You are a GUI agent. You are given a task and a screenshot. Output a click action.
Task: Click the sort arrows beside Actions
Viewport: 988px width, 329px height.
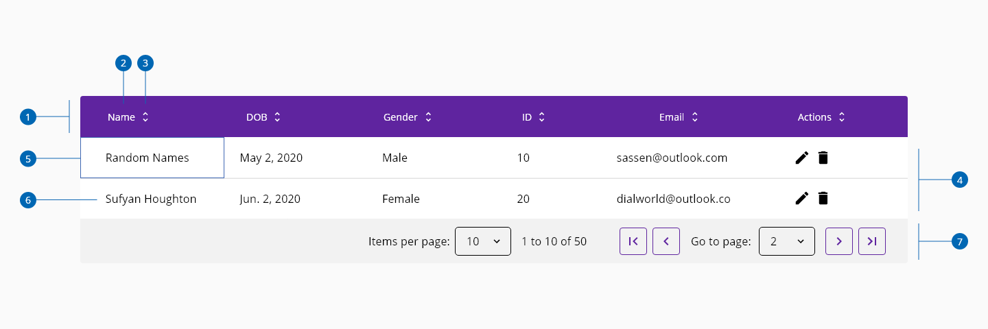[842, 117]
